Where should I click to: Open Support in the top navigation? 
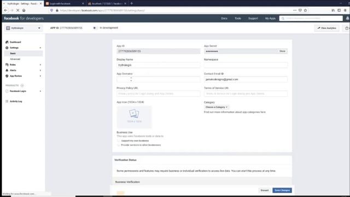[x=253, y=18]
